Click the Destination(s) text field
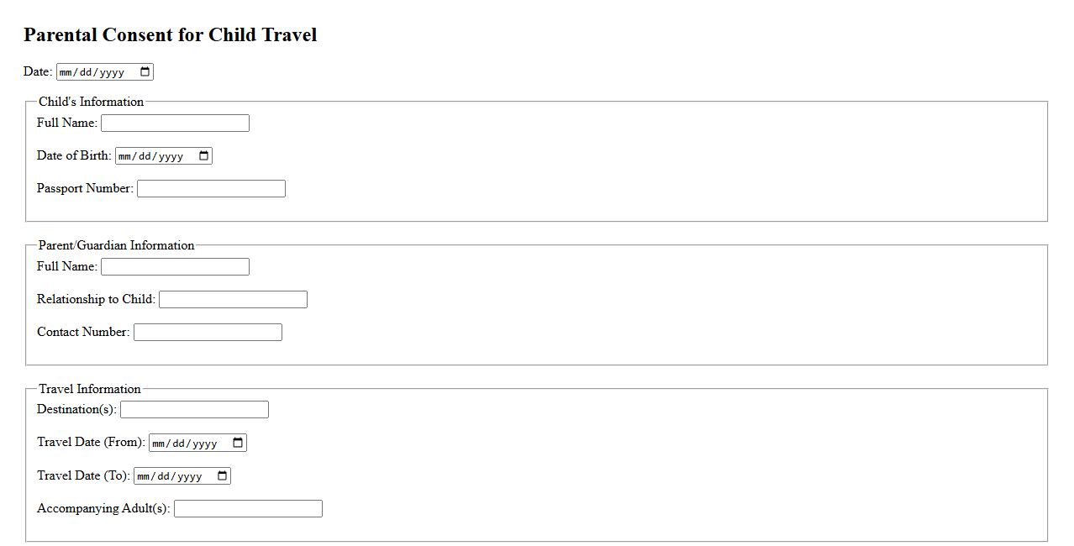 coord(194,410)
